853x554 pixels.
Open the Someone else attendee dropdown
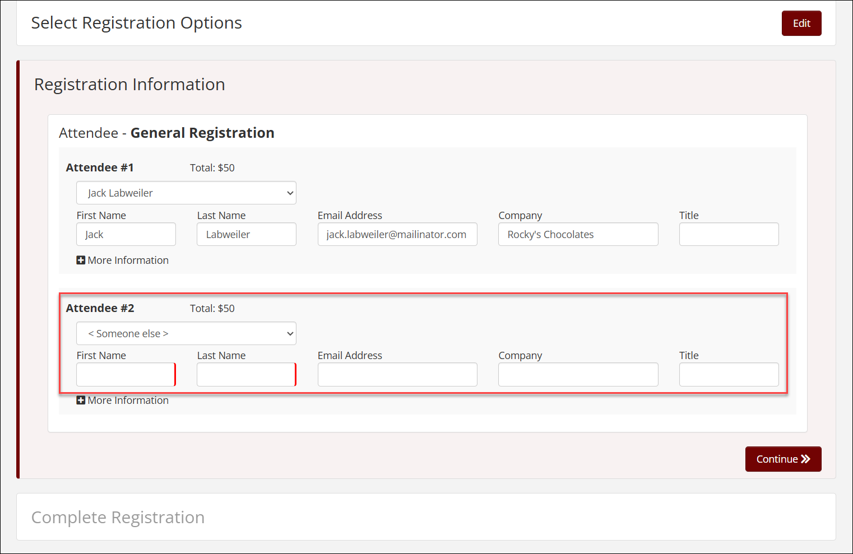point(186,333)
